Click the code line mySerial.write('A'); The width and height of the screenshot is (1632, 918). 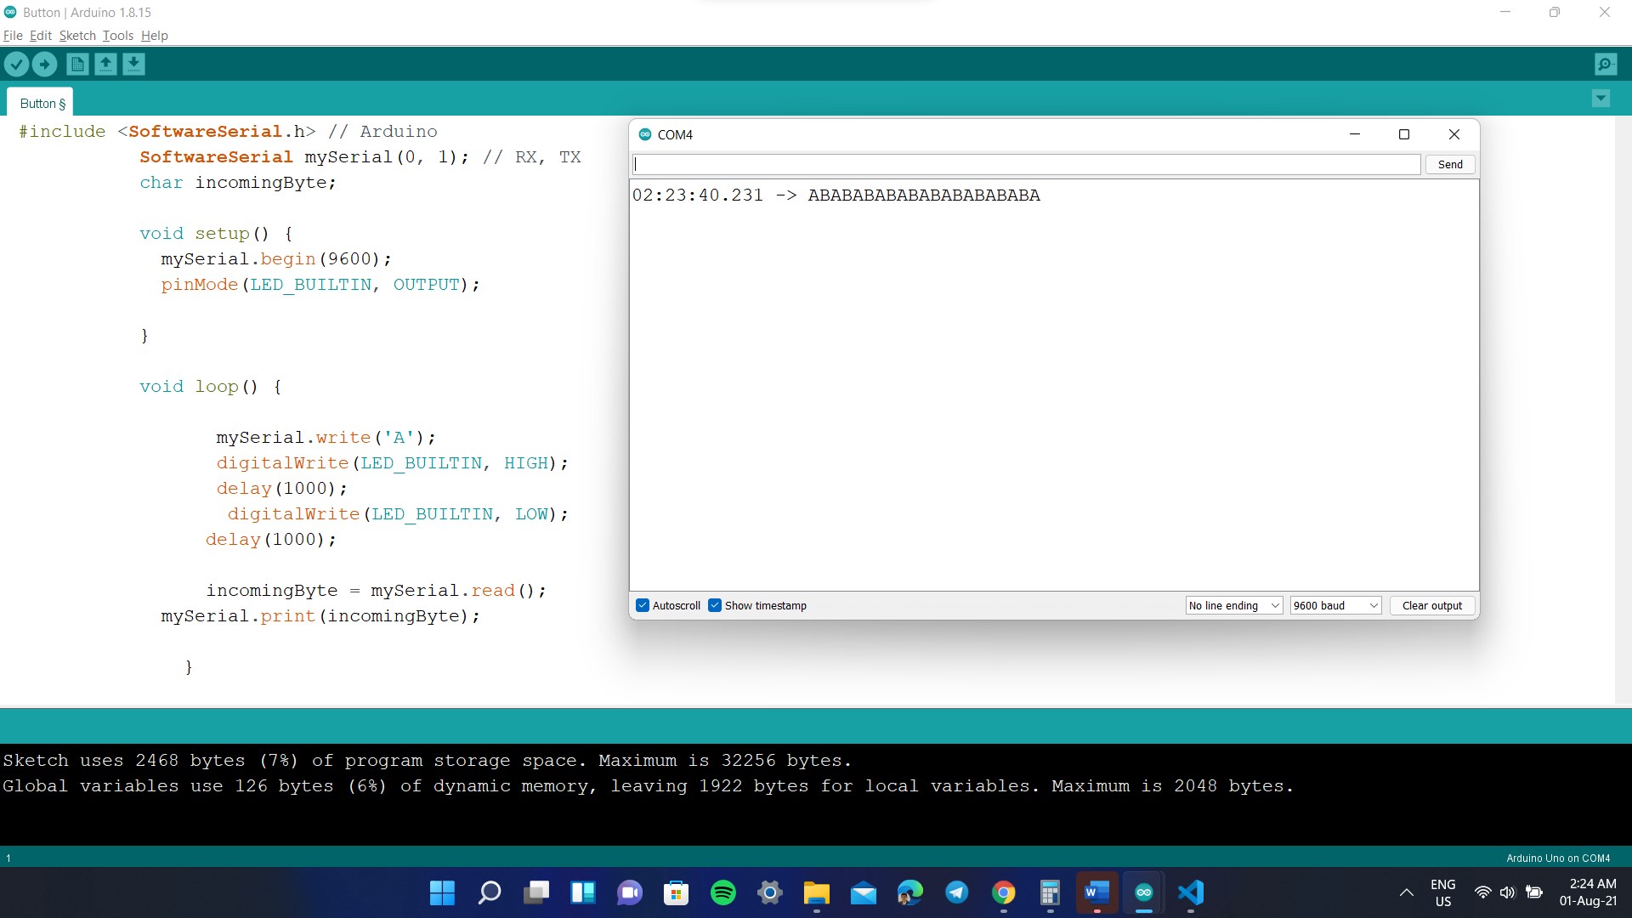pyautogui.click(x=326, y=438)
